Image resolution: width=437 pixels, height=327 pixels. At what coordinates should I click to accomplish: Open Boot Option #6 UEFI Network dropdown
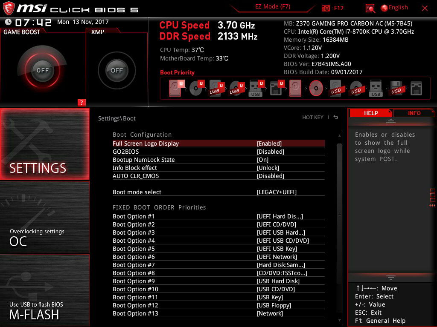pyautogui.click(x=277, y=257)
